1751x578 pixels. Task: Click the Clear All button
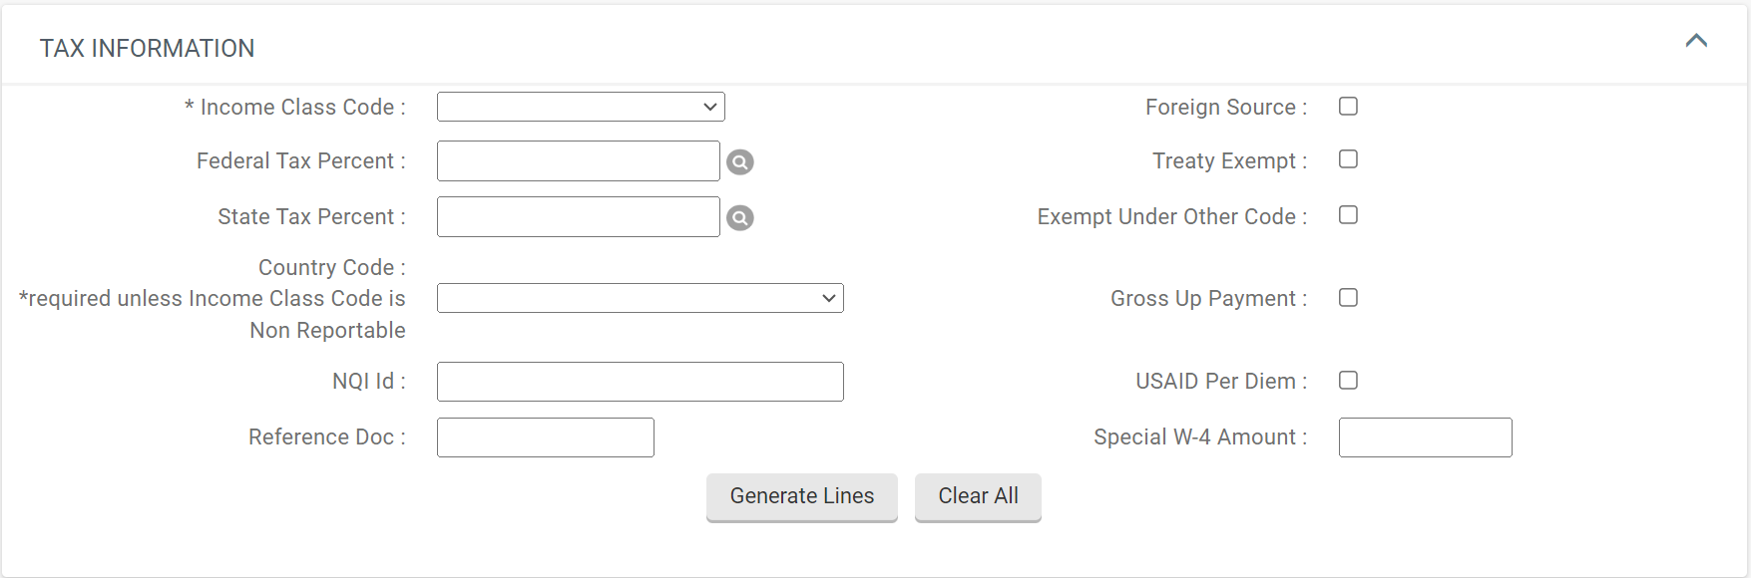tap(978, 496)
